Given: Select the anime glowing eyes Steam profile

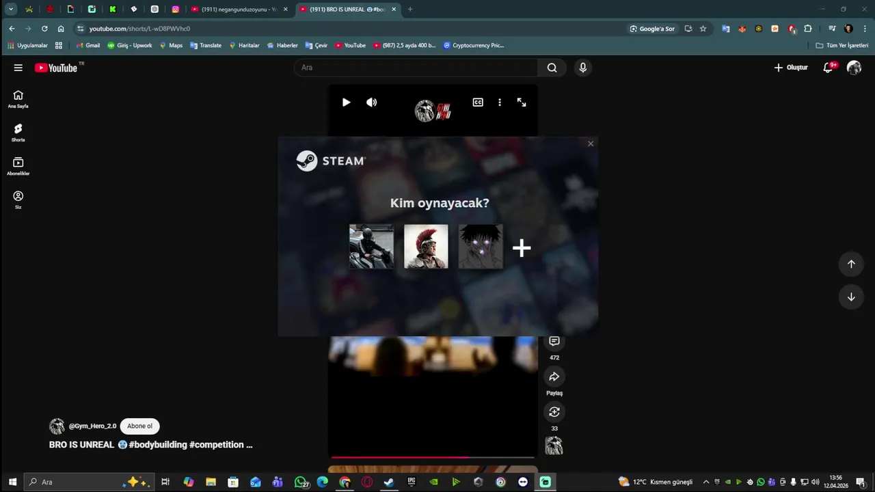Looking at the screenshot, I should coord(481,246).
